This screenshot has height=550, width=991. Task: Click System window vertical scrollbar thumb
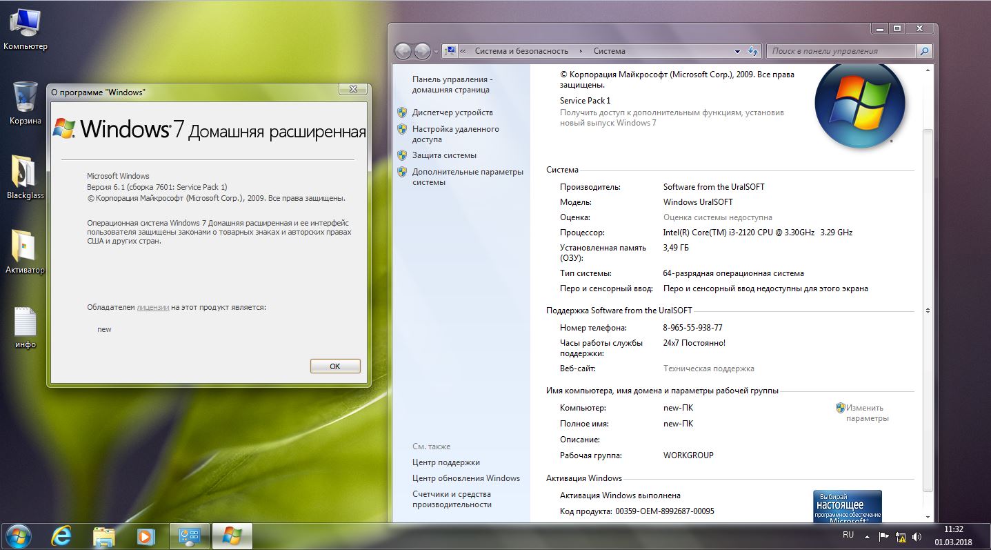928,311
